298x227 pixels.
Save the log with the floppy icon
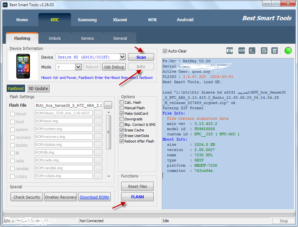264,51
